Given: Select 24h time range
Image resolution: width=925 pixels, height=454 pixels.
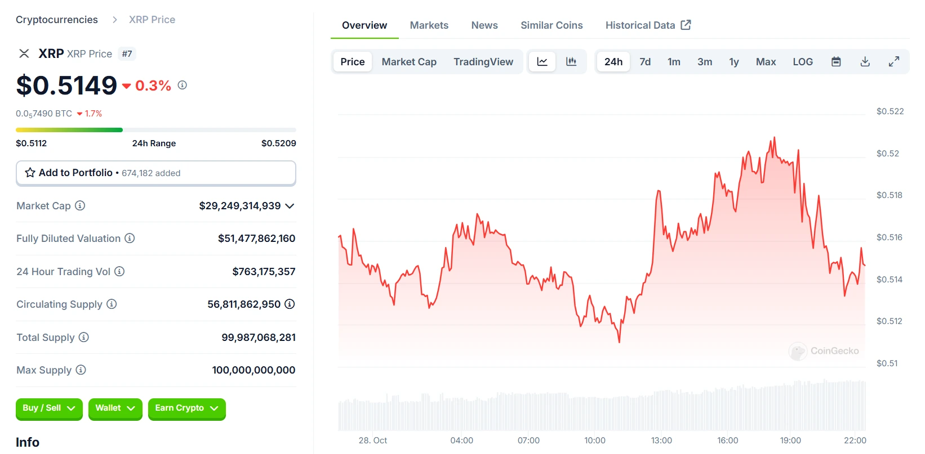Looking at the screenshot, I should (613, 62).
